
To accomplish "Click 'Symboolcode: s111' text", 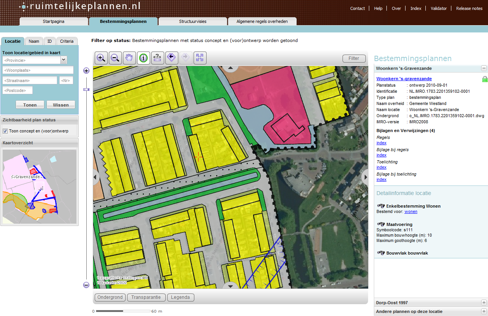I will tap(394, 230).
